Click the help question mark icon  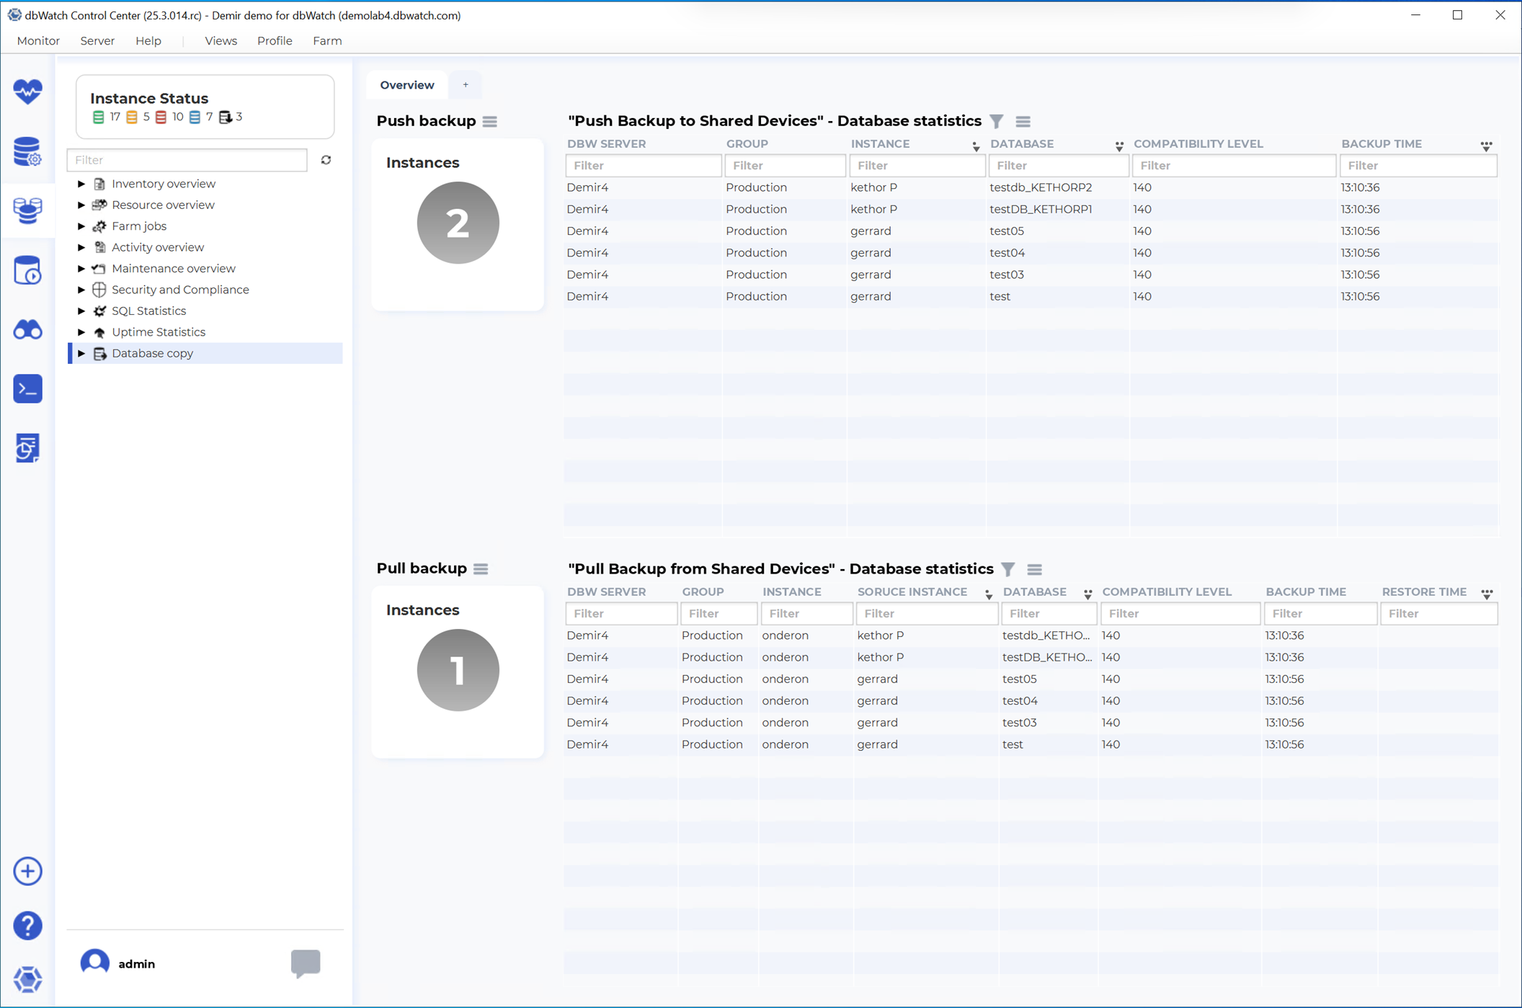27,925
